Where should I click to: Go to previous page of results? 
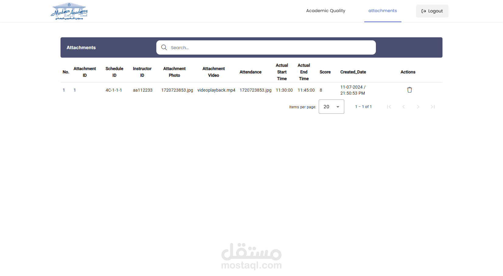coord(404,107)
